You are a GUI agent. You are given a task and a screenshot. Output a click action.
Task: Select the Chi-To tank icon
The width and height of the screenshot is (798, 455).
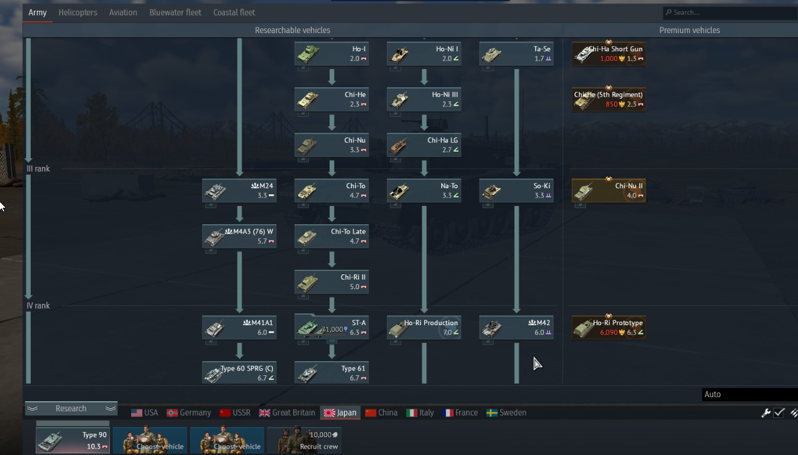[x=308, y=191]
